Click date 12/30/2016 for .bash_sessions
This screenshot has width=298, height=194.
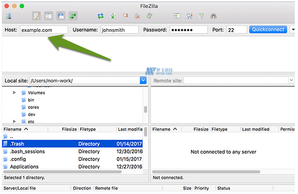(x=129, y=151)
